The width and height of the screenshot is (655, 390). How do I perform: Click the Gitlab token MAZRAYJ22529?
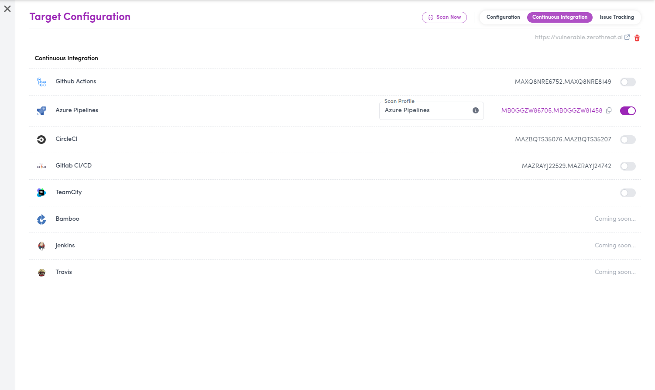(566, 166)
